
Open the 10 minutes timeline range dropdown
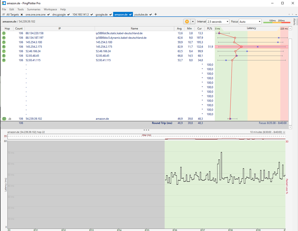click(284, 132)
